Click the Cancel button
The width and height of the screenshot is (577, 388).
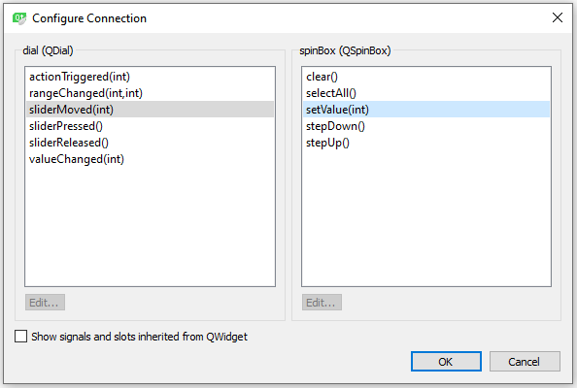(525, 362)
